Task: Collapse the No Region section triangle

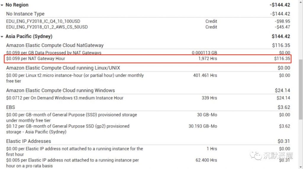Action: [x=2, y=5]
